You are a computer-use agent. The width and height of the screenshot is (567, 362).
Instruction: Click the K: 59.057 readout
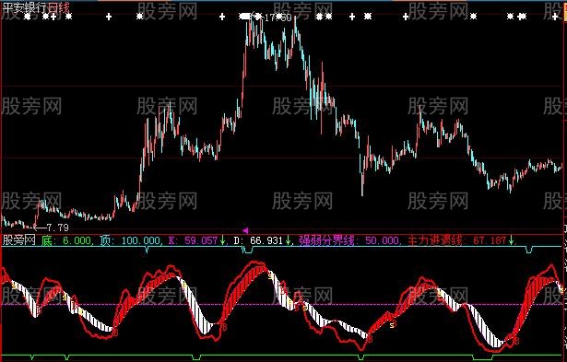click(x=193, y=240)
